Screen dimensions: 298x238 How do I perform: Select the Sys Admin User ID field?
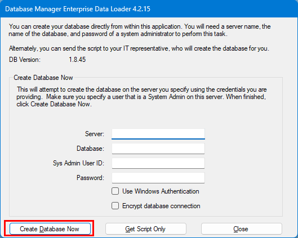158,163
